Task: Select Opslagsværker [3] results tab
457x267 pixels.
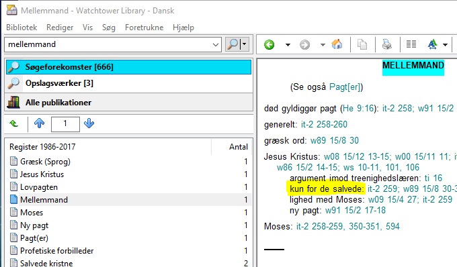Action: tap(128, 83)
